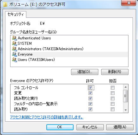Viewport: 138px width, 135px height.
Task: Click the 削除(R) button
Action: (115, 72)
